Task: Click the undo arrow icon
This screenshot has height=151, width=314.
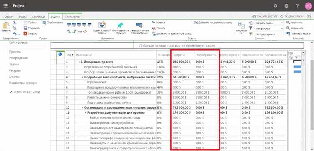Action: 15,34
